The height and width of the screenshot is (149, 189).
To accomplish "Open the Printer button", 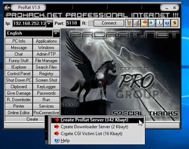I will click(19, 106).
